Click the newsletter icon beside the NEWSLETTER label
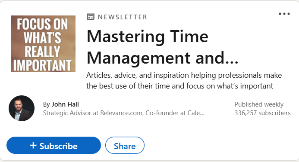299x162 pixels. [90, 17]
